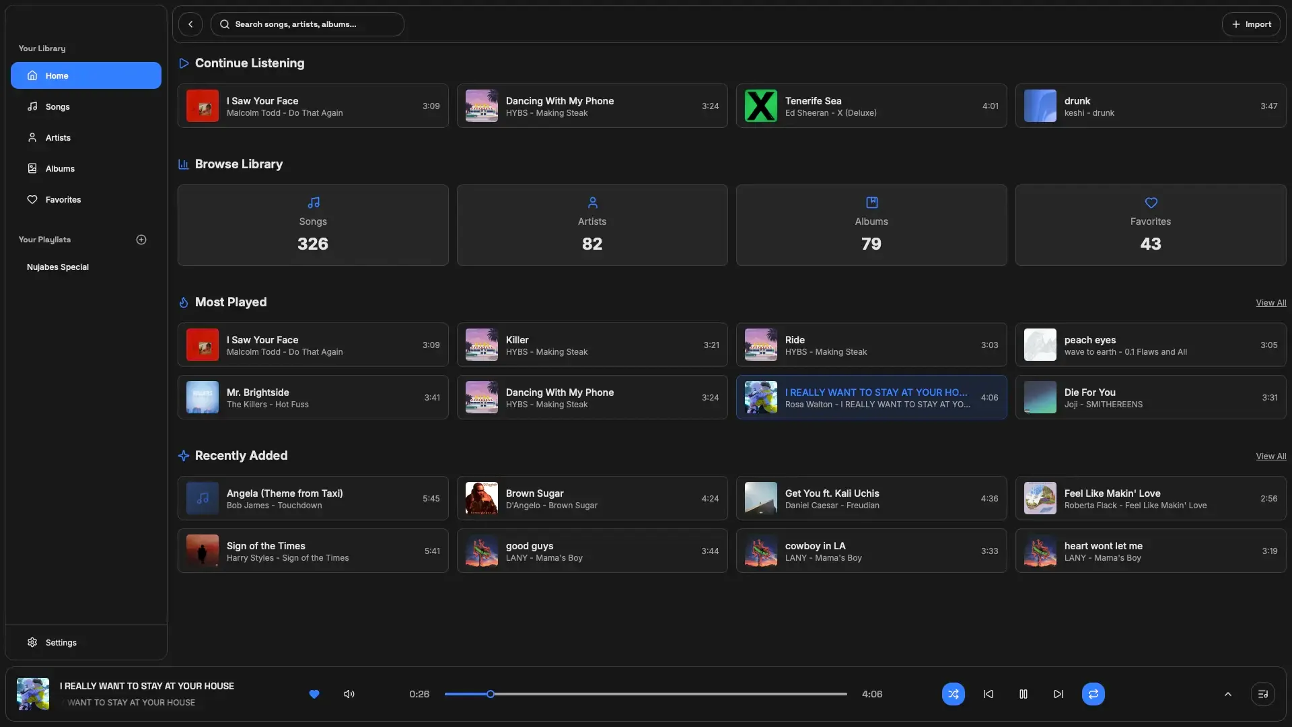Open the Songs 326 library card

pyautogui.click(x=313, y=225)
